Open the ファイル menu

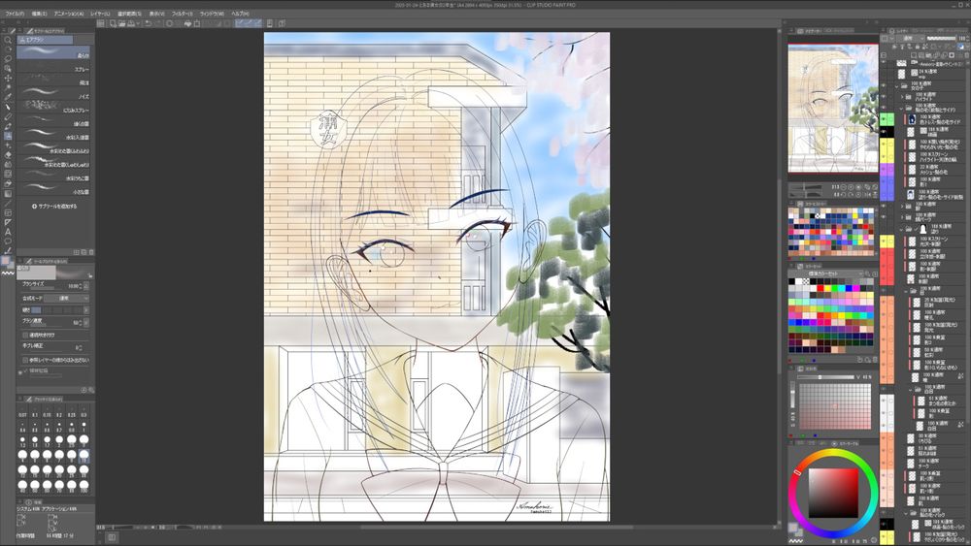pyautogui.click(x=14, y=13)
